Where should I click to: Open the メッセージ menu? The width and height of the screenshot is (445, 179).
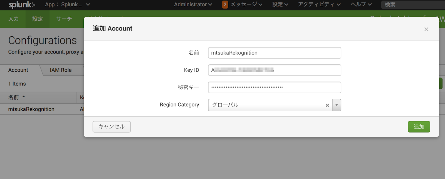(246, 4)
